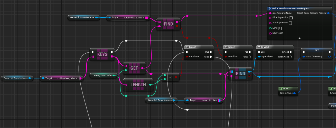
Task: Click the Make SearchGameSessionsRequest node icon
Action: 270,8
